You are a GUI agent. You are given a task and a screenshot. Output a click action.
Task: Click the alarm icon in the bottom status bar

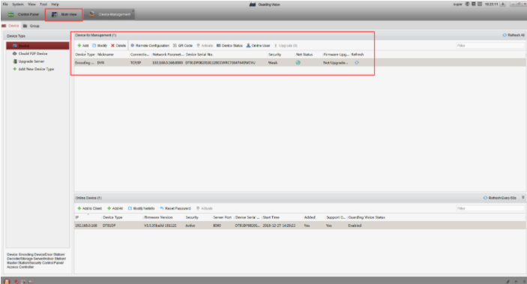7,281
